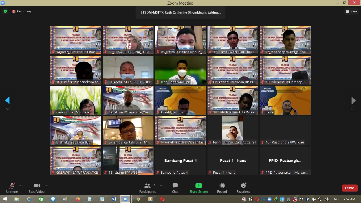361x203 pixels.
Task: Select 08_ERNA SUTRESNA video tile
Action: 128,40
